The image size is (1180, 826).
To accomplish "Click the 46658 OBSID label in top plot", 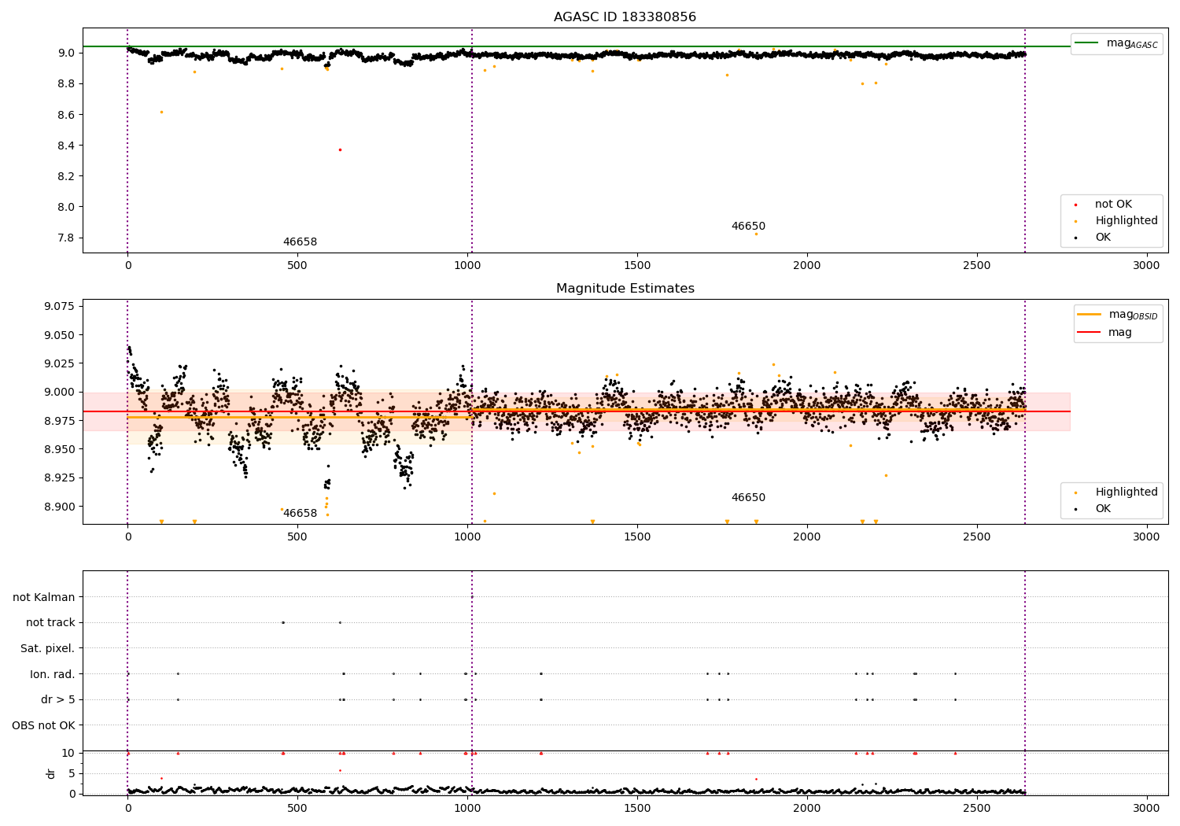I will (x=300, y=242).
